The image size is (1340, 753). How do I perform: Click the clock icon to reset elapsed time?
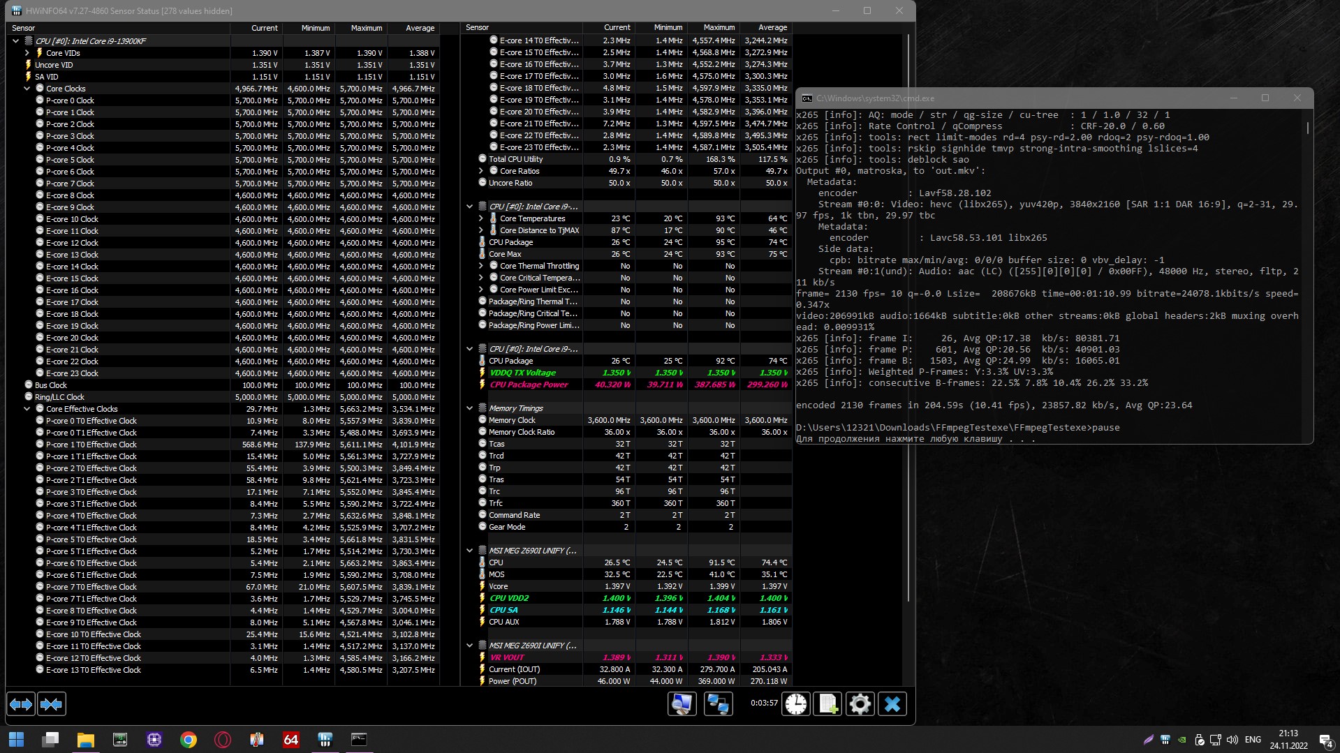pos(795,704)
